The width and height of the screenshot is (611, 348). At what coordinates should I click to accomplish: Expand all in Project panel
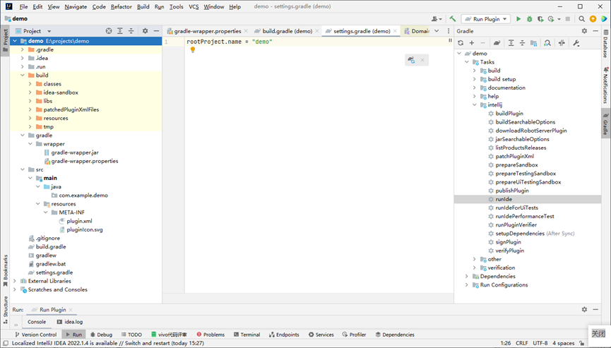[x=120, y=31]
